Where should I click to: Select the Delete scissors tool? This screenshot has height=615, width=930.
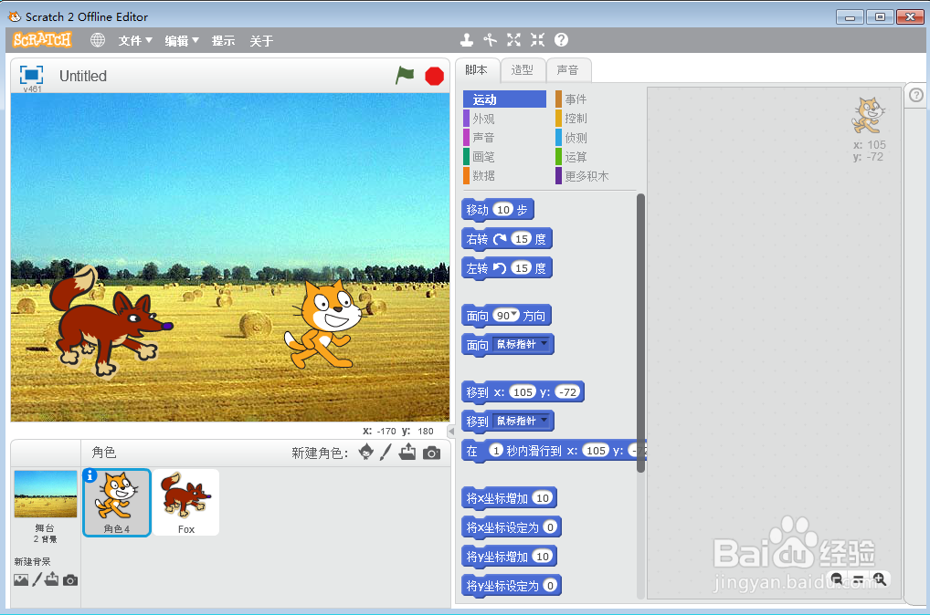click(x=490, y=40)
